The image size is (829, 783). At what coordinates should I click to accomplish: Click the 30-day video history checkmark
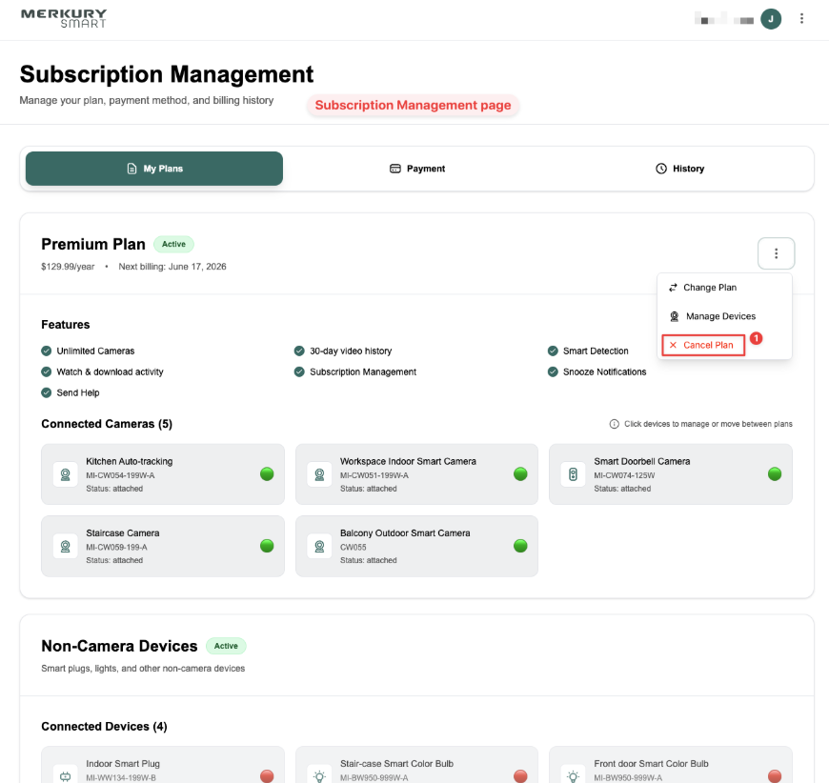[300, 351]
